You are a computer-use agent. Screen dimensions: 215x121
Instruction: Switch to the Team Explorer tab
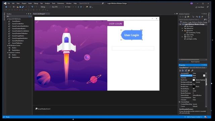pos(195,62)
